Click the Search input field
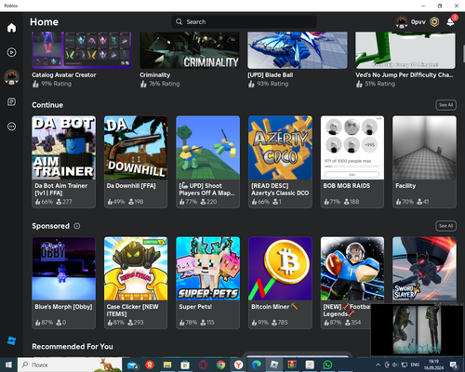 tap(245, 21)
